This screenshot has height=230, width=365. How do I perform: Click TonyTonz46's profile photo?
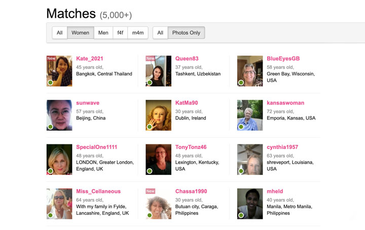coord(159,159)
